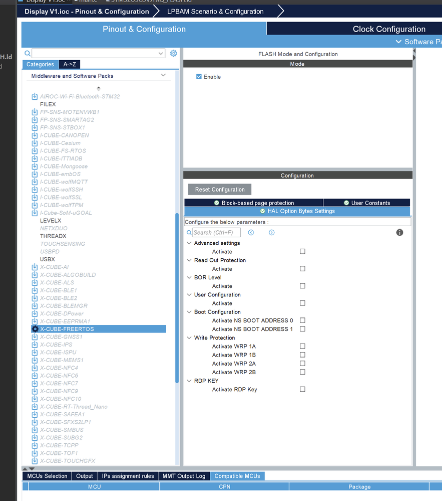This screenshot has height=501, width=442.
Task: Check Activate NS BOOT ADDRESS 1
Action: 302,329
